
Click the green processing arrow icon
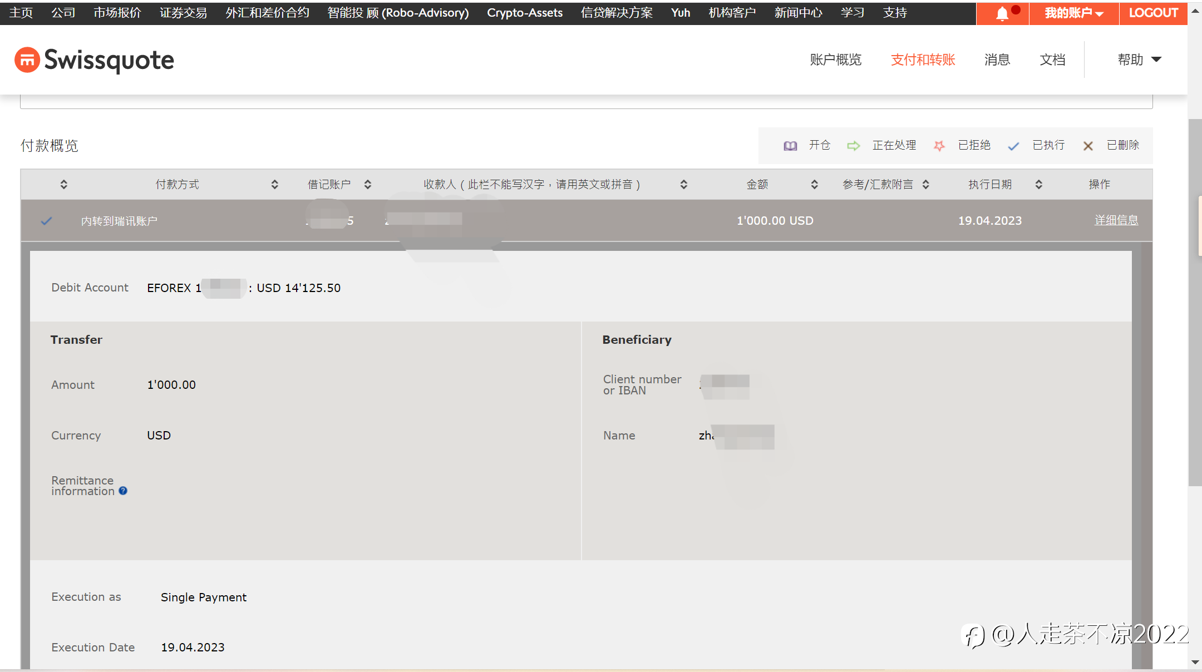(853, 146)
